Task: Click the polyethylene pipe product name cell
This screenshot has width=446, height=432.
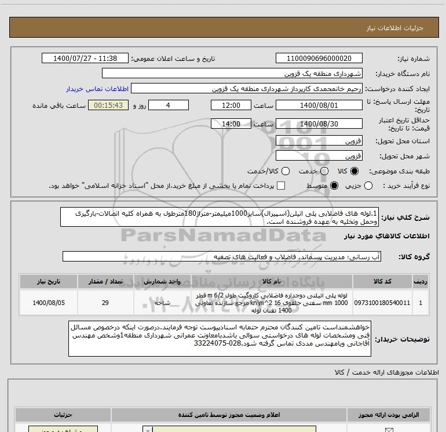Action: (272, 303)
